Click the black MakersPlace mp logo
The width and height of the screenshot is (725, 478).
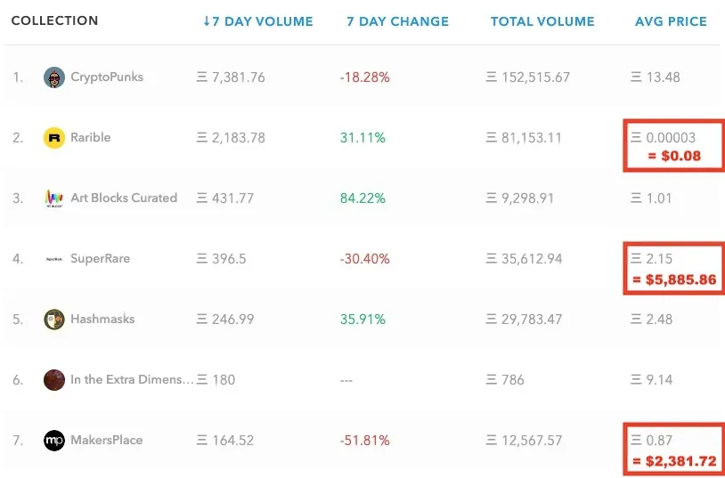[54, 441]
